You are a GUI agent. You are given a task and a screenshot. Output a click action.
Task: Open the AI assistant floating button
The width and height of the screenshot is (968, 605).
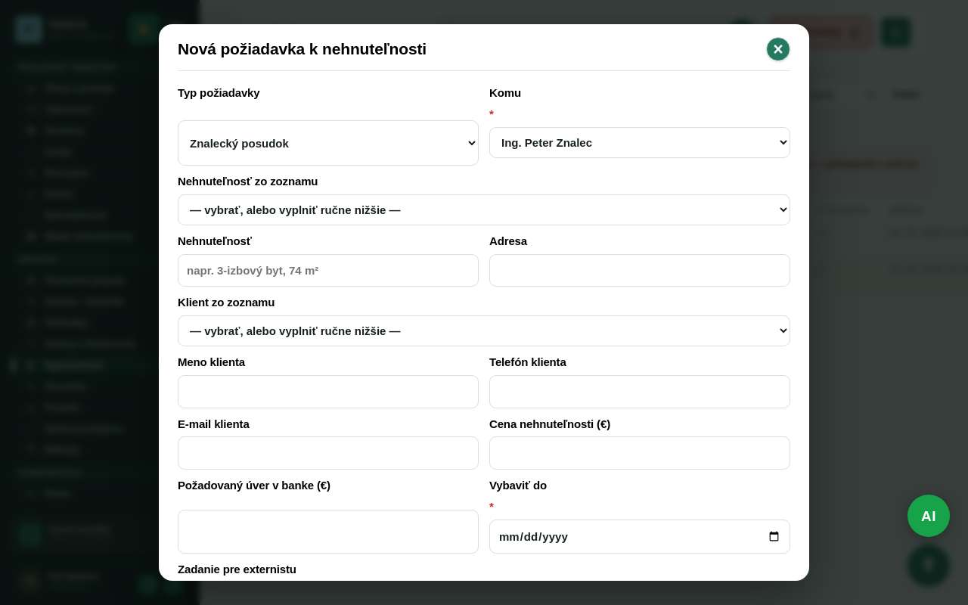coord(929,516)
